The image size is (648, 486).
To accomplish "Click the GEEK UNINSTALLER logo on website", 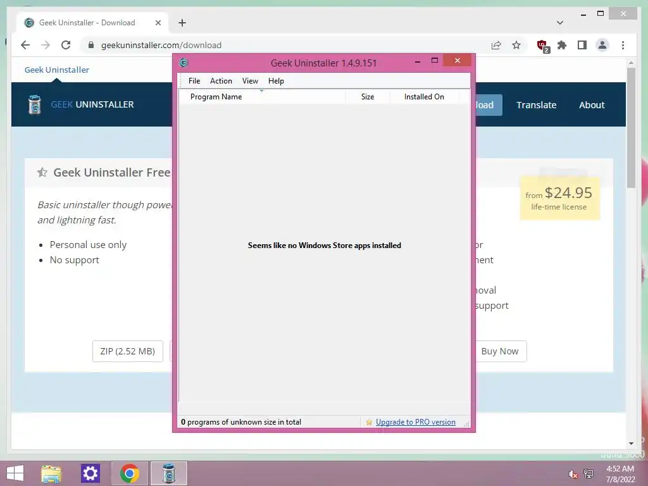I will 81,104.
